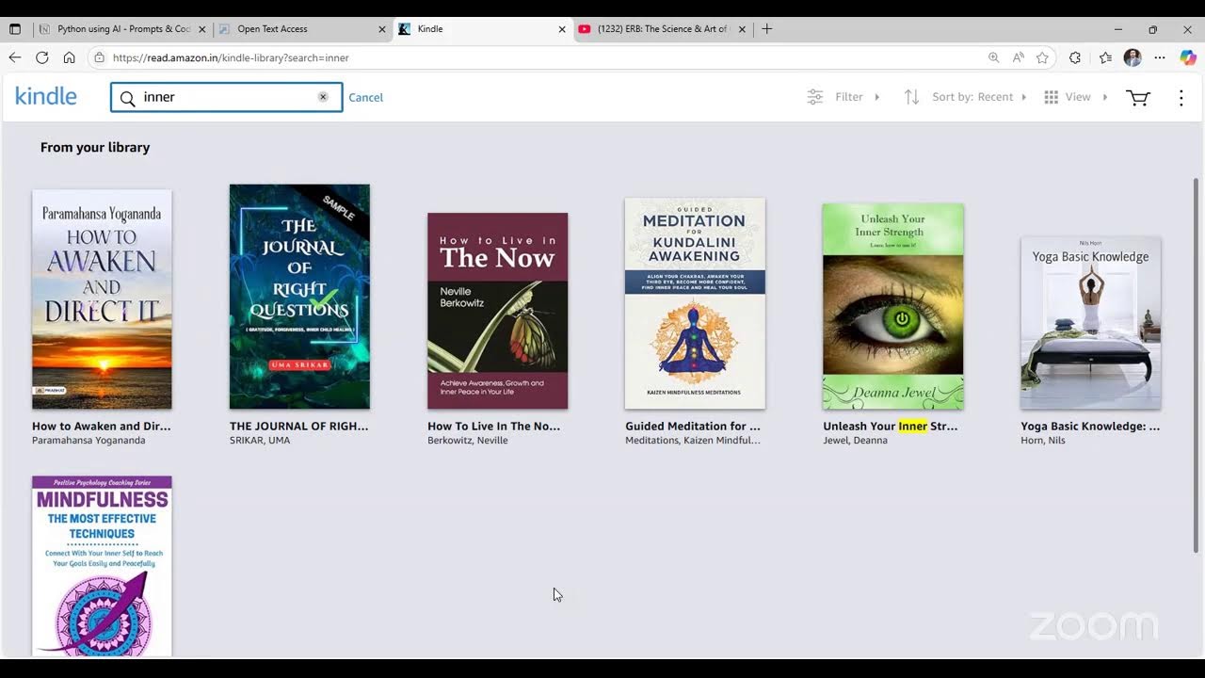Click the From your library heading
1205x678 pixels.
point(95,147)
